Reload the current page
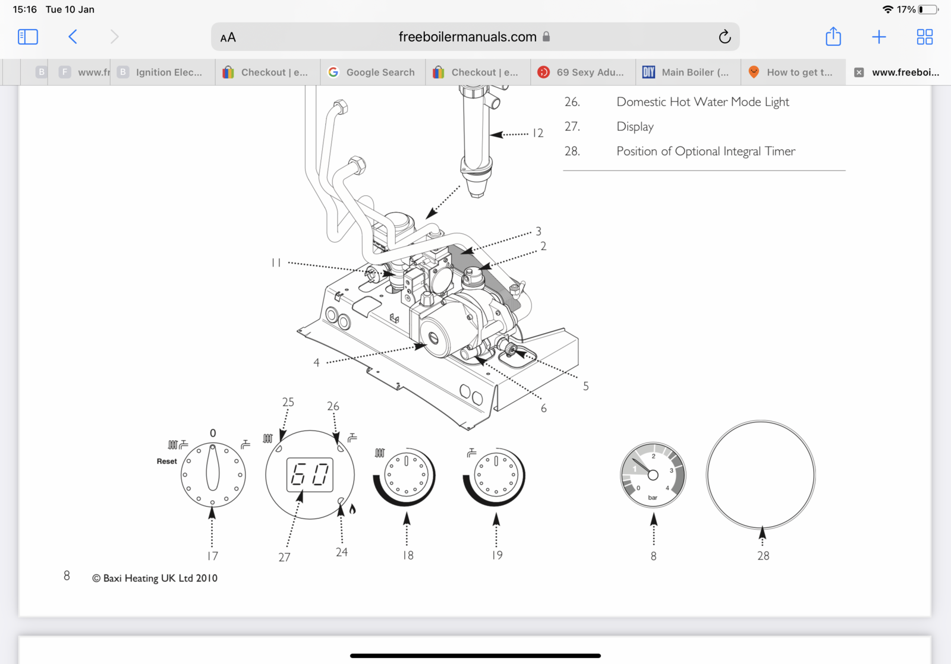This screenshot has height=664, width=951. click(724, 37)
